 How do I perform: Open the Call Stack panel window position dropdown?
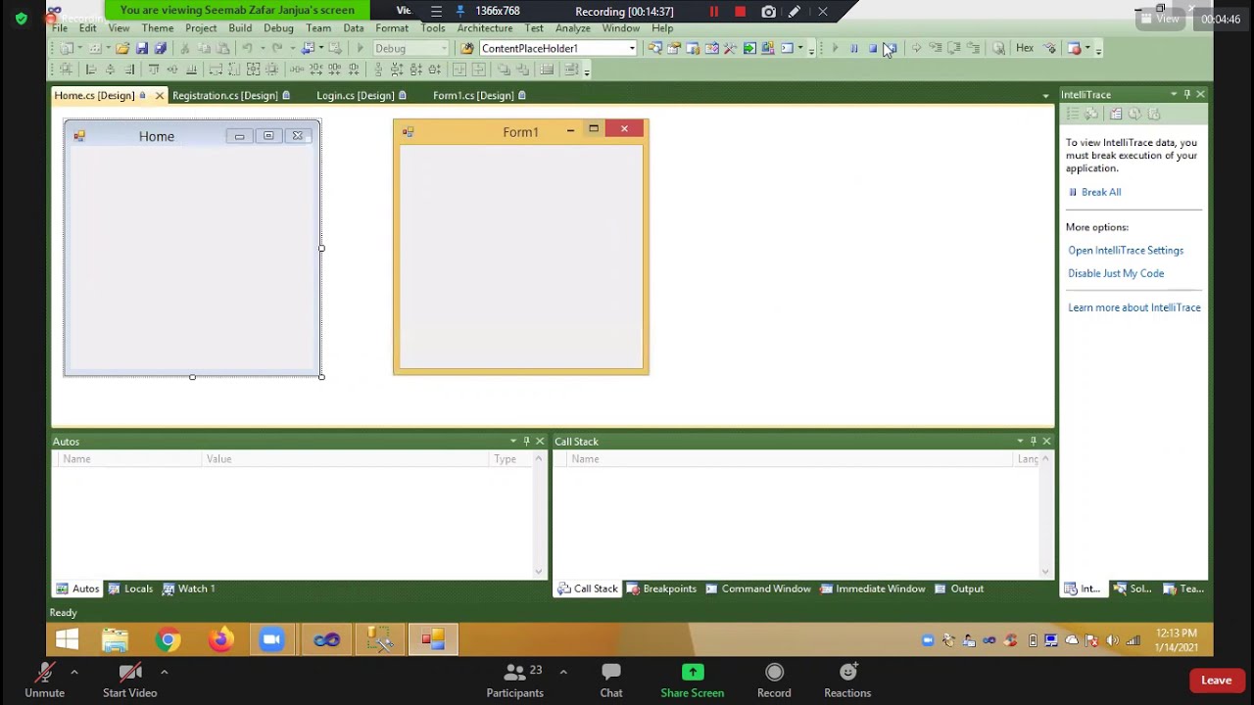pos(1020,442)
